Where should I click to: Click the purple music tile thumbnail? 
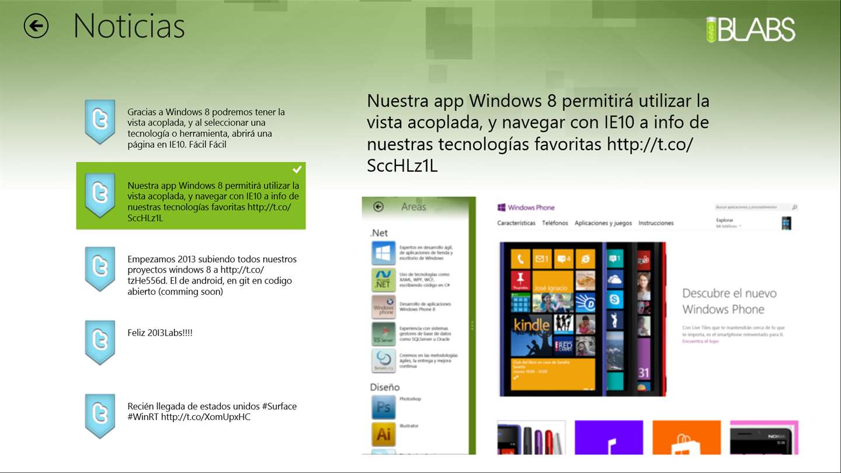tap(609, 437)
